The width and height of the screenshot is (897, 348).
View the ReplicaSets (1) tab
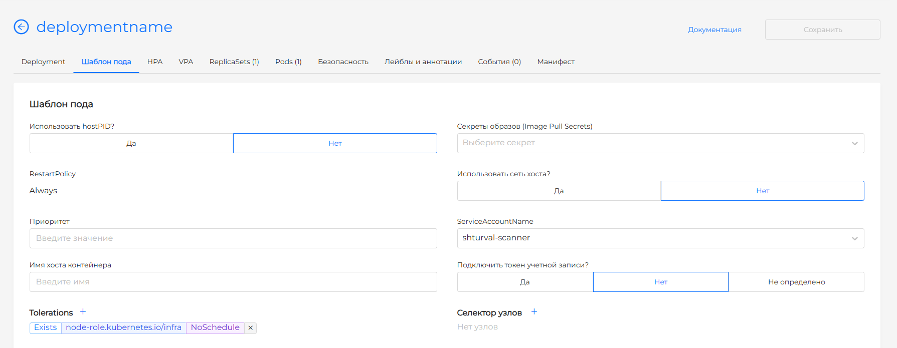click(234, 62)
